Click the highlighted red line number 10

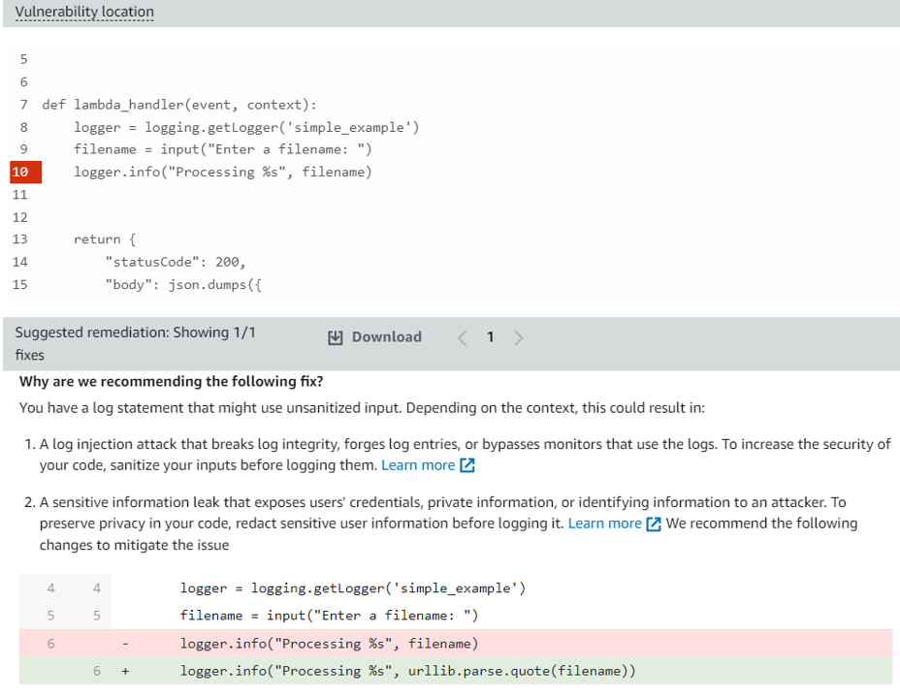point(26,172)
